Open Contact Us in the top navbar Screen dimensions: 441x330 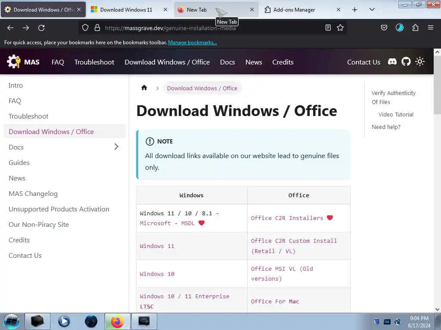pos(363,62)
